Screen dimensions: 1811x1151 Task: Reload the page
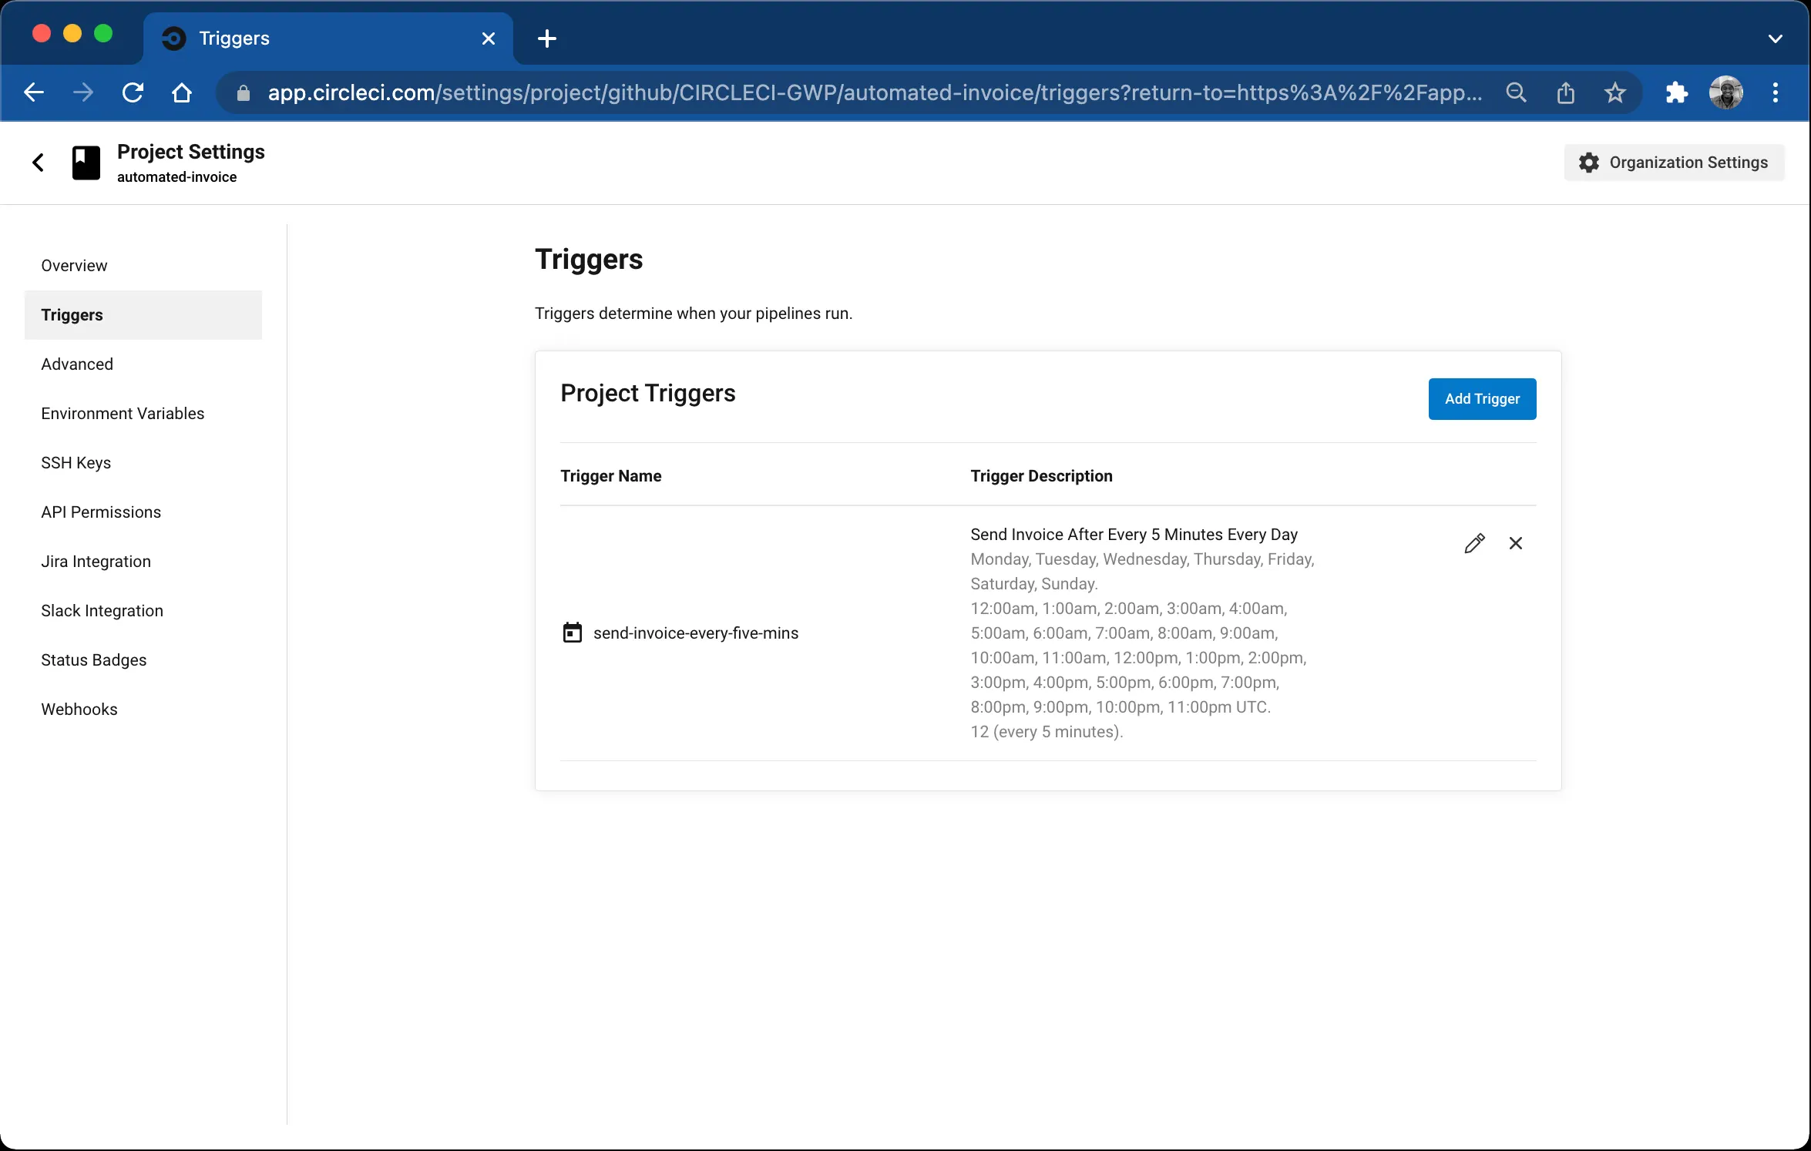pyautogui.click(x=133, y=92)
